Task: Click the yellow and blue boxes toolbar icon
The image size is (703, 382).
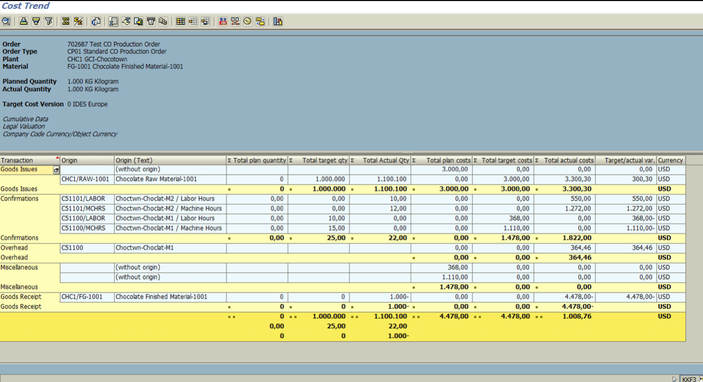Action: click(x=260, y=22)
